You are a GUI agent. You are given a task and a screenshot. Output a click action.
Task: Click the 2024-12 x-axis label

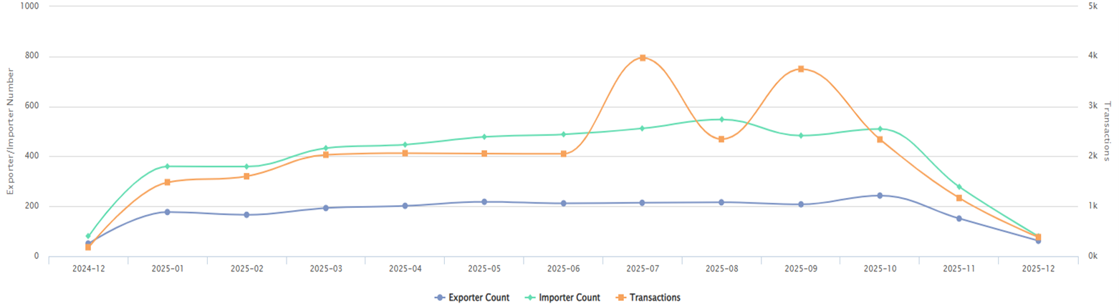point(88,269)
